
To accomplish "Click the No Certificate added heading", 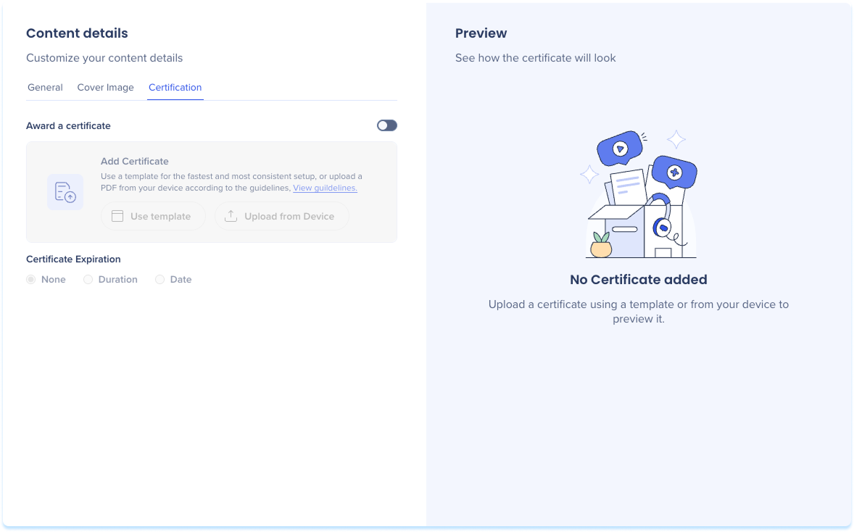I will [x=638, y=280].
